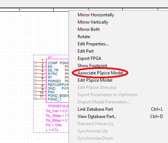Click Show Footprint menu entry

[92, 66]
